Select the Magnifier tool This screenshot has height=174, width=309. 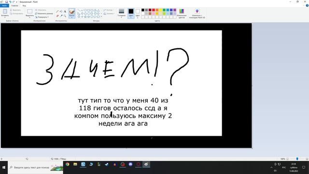click(x=65, y=16)
